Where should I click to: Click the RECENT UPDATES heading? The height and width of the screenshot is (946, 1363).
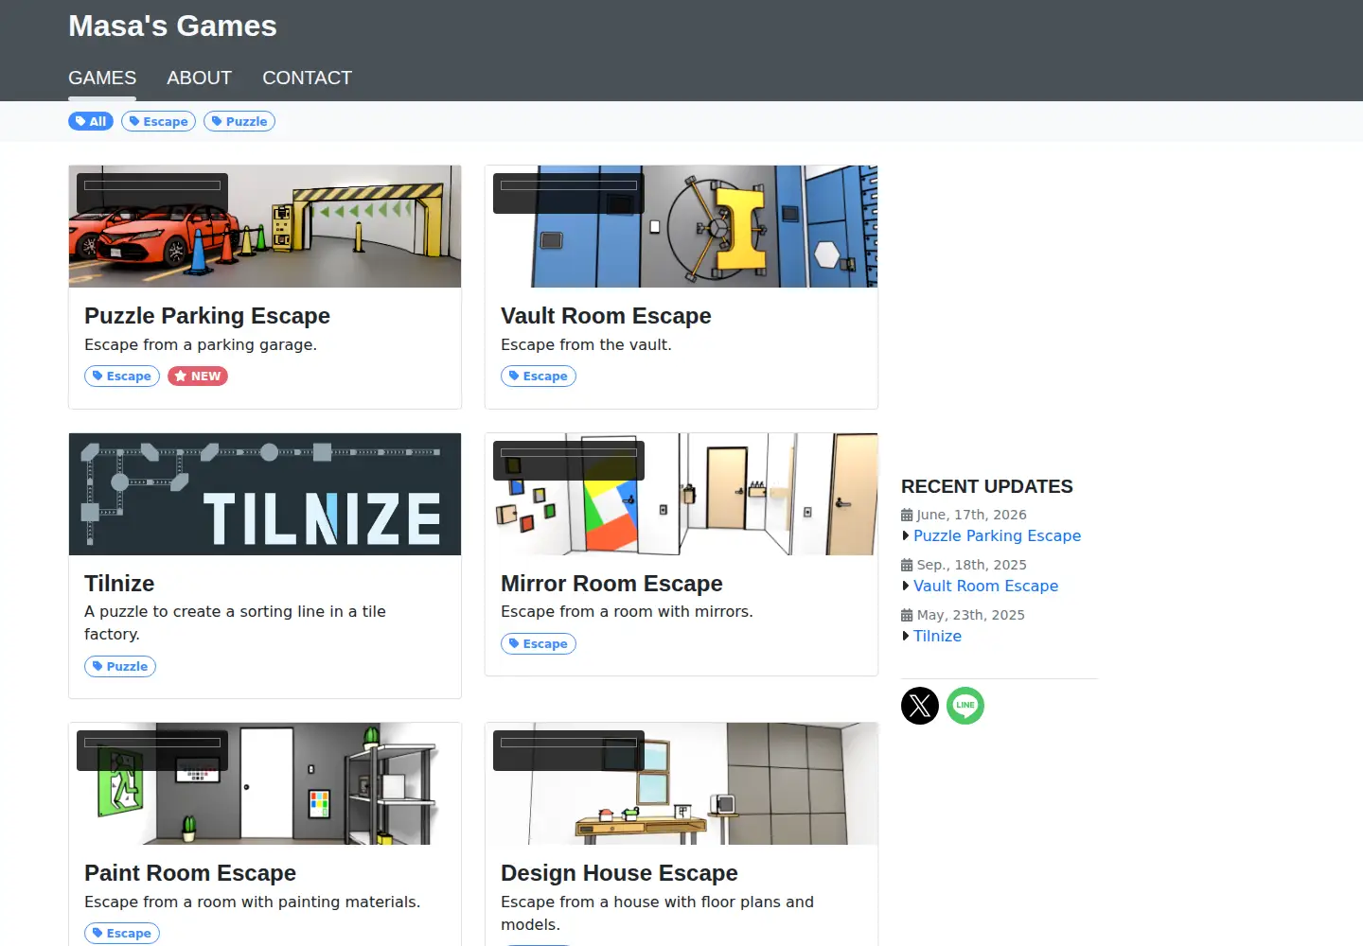(986, 486)
